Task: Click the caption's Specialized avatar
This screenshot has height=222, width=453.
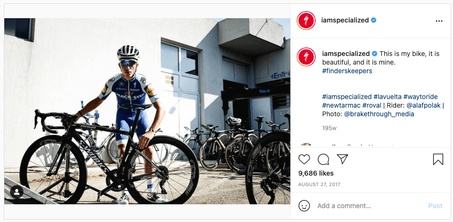Action: tap(306, 57)
